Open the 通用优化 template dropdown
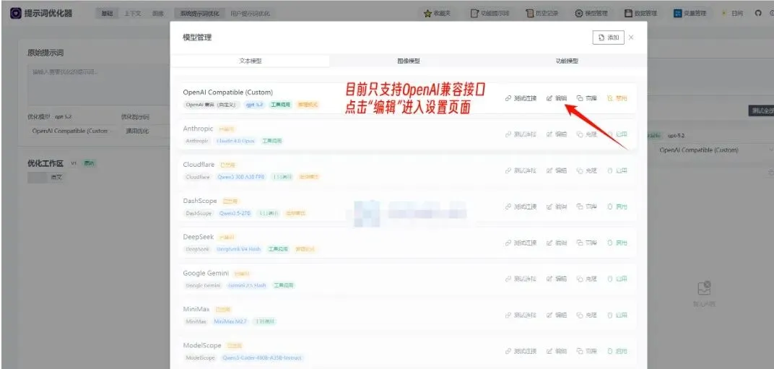The width and height of the screenshot is (774, 369). (145, 131)
